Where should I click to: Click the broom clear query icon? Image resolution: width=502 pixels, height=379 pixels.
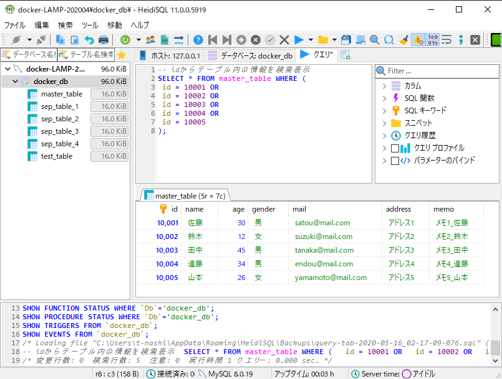[403, 40]
